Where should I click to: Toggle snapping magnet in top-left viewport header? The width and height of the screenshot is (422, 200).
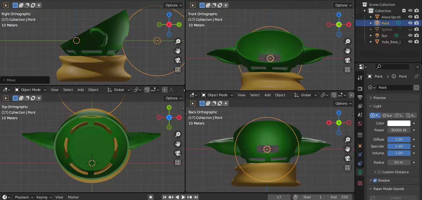(147, 90)
